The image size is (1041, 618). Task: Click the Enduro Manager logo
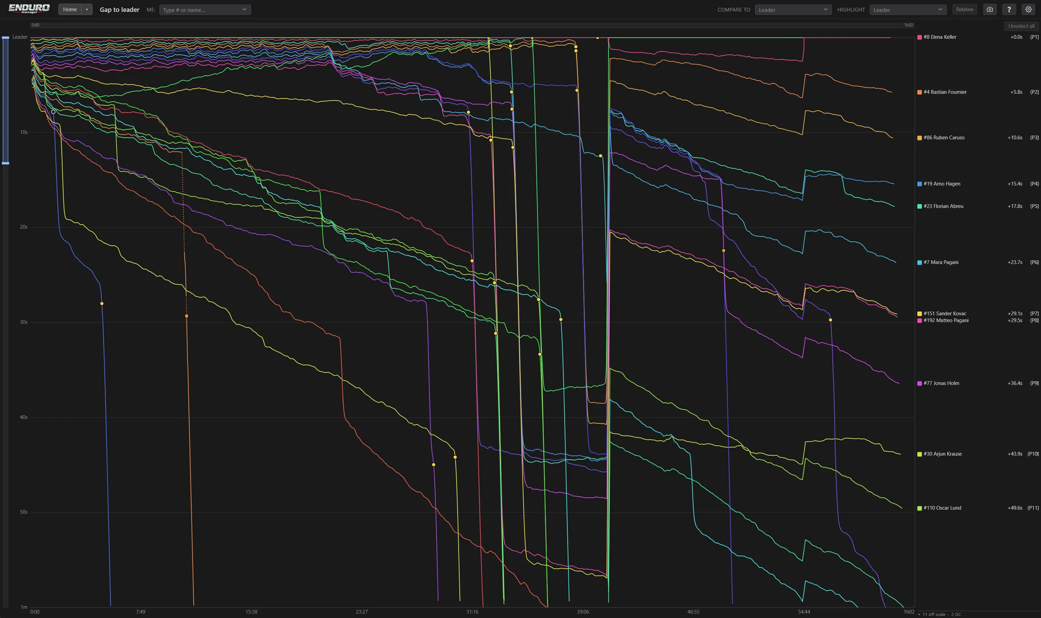click(x=29, y=9)
